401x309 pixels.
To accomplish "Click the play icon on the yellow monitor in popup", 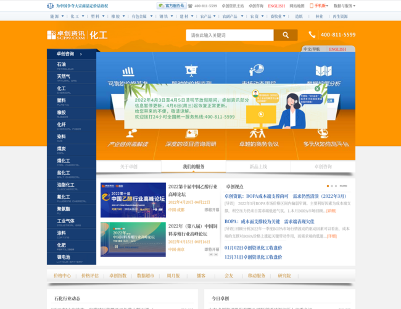I will click(x=261, y=114).
